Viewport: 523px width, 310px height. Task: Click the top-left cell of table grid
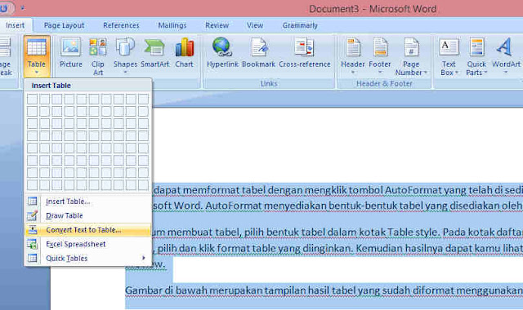33,99
